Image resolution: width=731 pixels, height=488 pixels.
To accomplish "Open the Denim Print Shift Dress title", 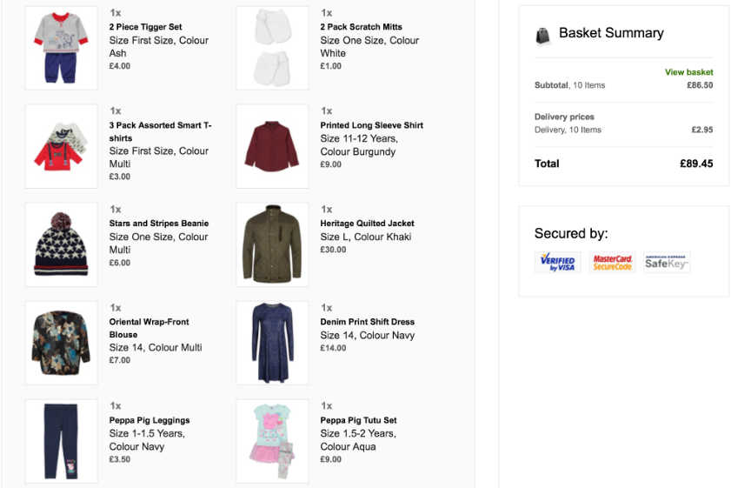I will [x=367, y=322].
